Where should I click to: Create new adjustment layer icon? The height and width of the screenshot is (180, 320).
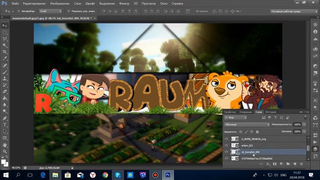pyautogui.click(x=281, y=164)
